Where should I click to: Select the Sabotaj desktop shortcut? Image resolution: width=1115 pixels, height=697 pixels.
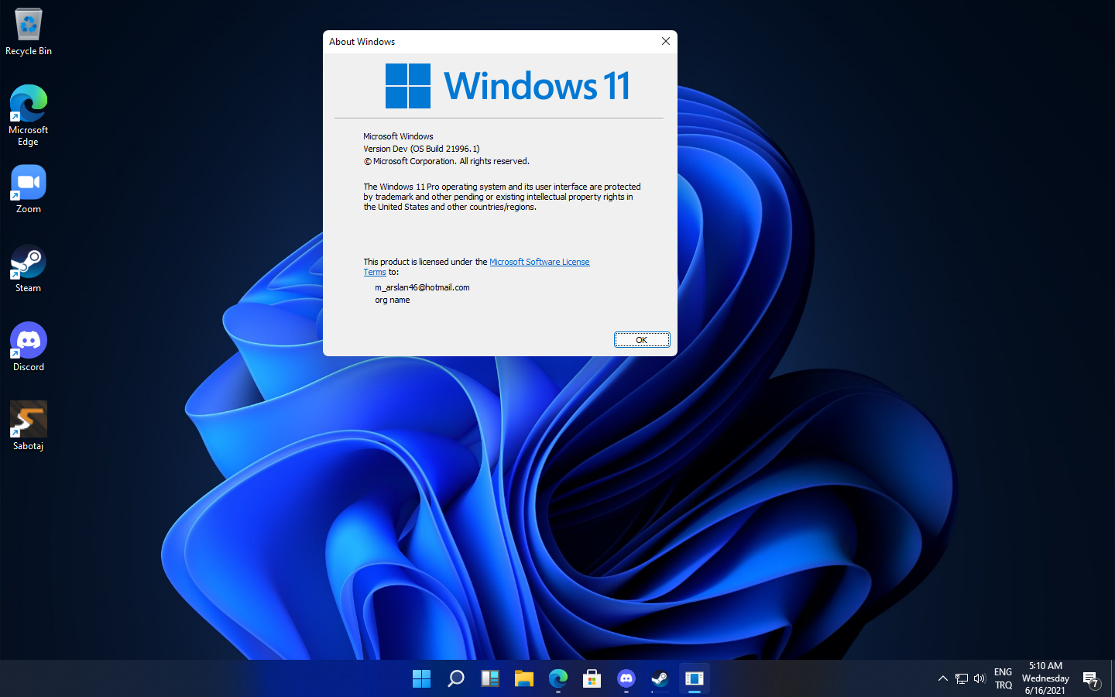[29, 426]
